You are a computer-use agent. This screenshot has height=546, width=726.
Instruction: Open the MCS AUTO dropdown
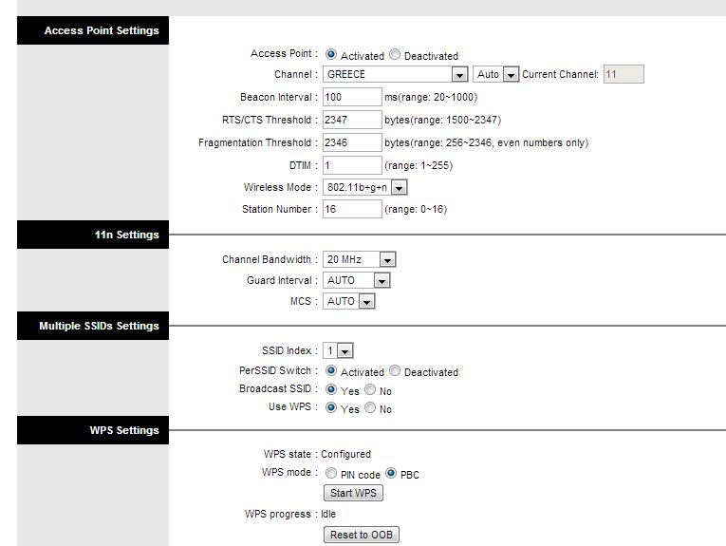pyautogui.click(x=348, y=301)
